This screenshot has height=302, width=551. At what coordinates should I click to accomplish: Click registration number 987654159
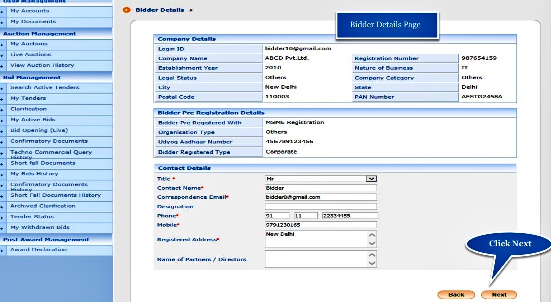(x=479, y=58)
